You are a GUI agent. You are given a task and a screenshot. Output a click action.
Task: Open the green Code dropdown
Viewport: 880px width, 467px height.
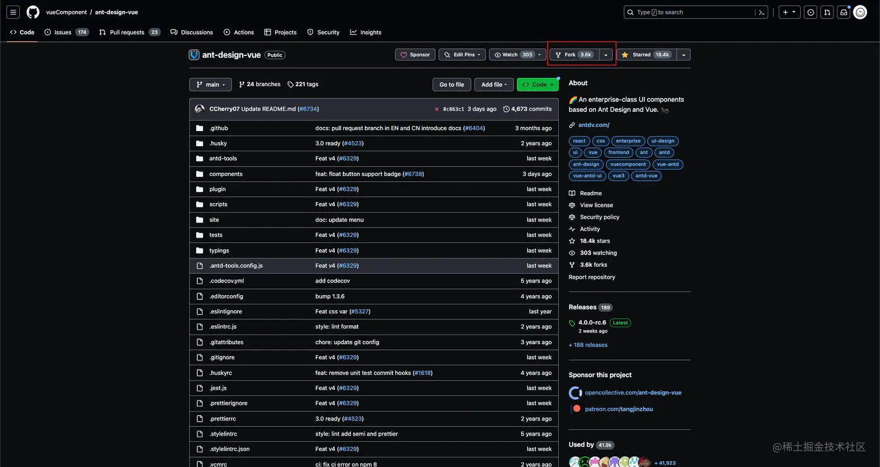pos(537,84)
